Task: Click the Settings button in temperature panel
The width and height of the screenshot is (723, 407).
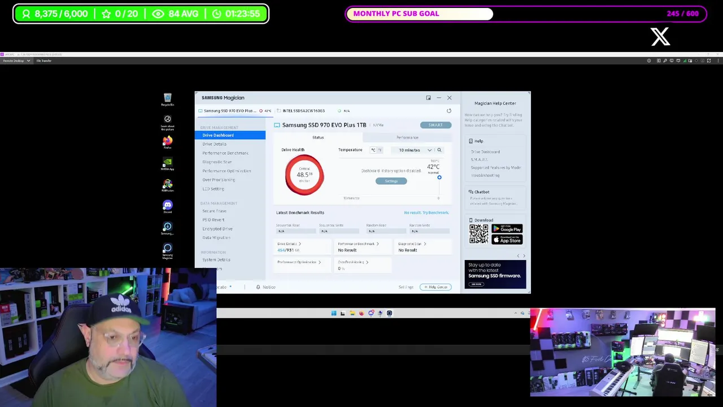Action: [x=391, y=181]
